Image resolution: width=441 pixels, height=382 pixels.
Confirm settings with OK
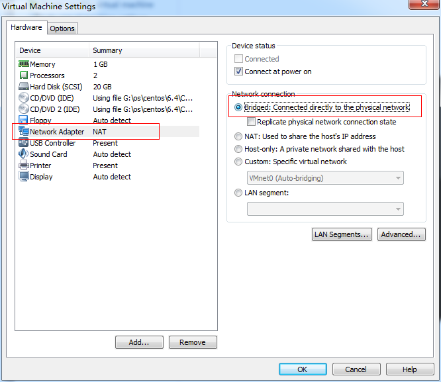pyautogui.click(x=303, y=369)
